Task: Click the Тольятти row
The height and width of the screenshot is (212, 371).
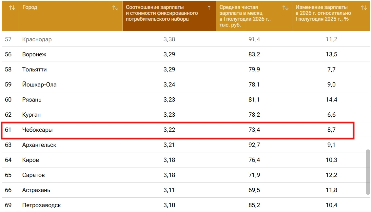Action: (x=186, y=69)
